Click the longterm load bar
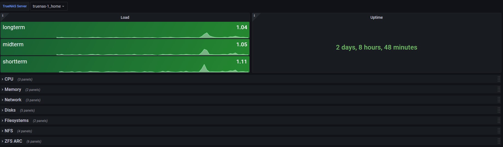The image size is (503, 147). tap(125, 30)
